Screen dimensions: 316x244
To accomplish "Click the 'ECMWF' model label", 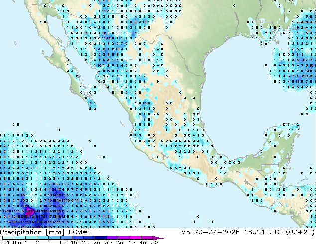I will point(80,232).
